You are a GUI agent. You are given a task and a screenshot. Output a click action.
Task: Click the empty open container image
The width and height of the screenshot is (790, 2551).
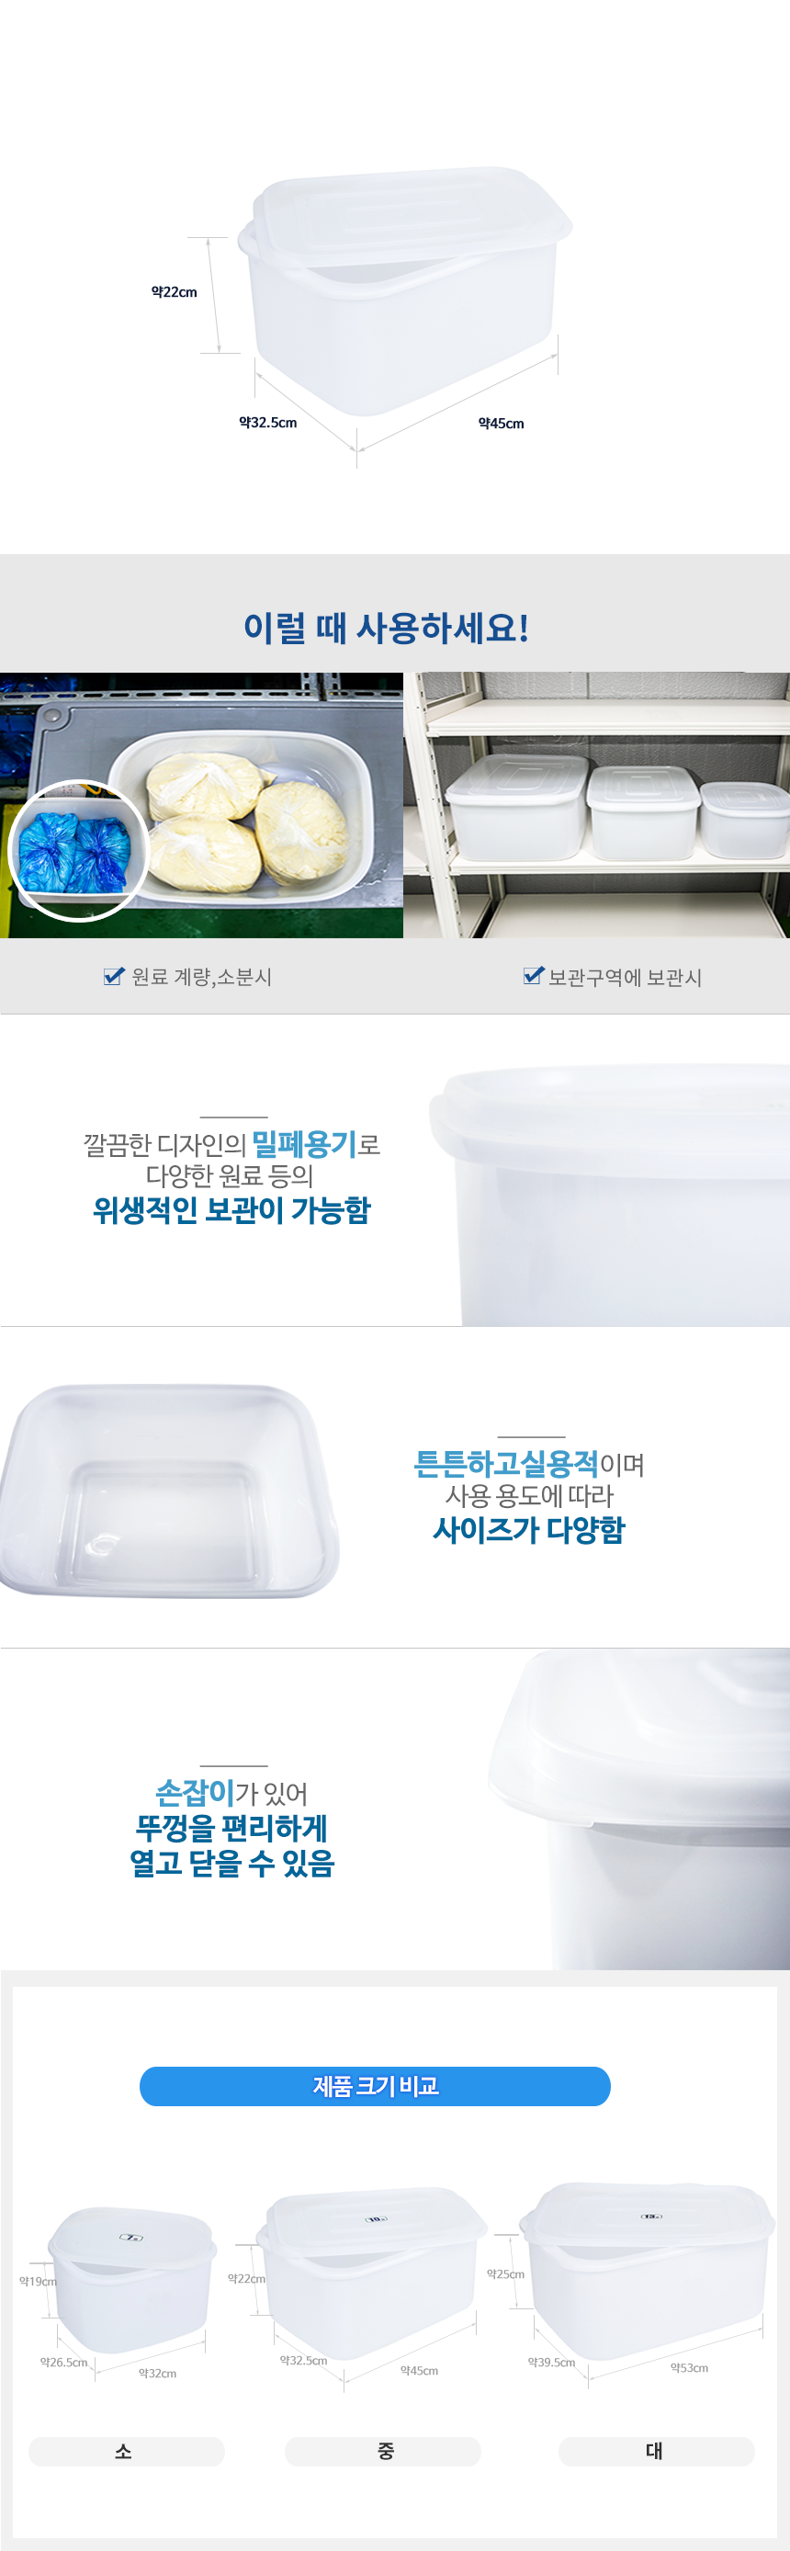169,1491
